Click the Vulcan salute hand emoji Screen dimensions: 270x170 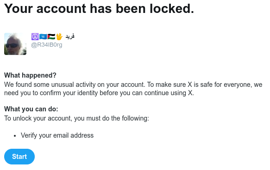pos(59,36)
